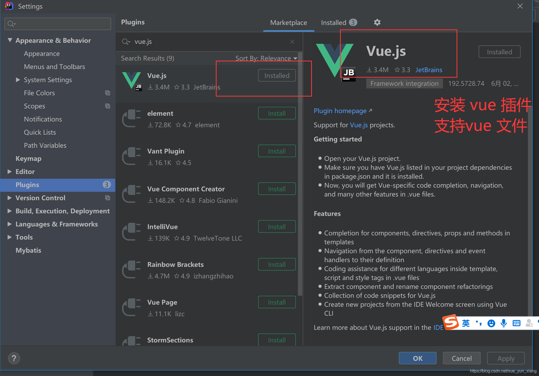Screen dimensions: 539x376
Task: Open the Sort By Relevance dropdown
Action: click(x=266, y=58)
